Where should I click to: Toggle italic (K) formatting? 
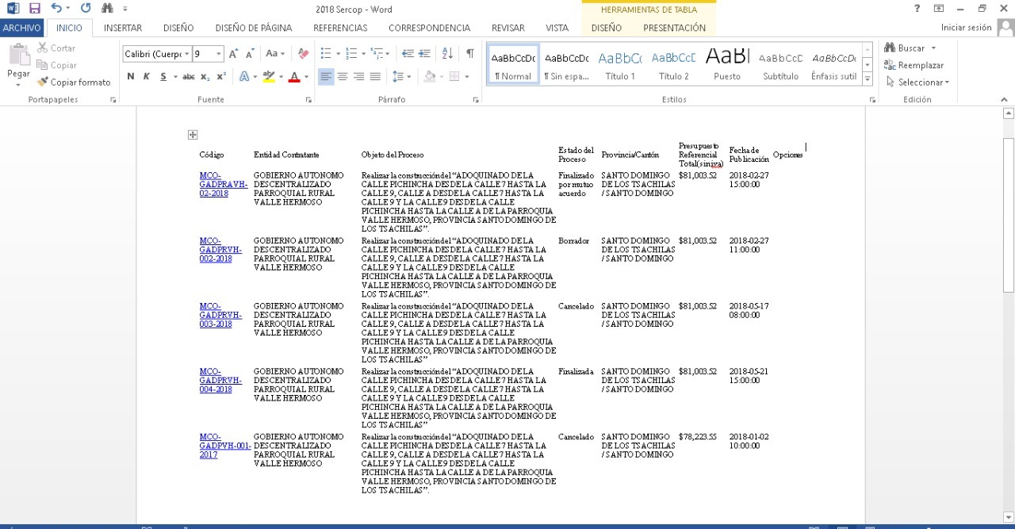pyautogui.click(x=147, y=77)
